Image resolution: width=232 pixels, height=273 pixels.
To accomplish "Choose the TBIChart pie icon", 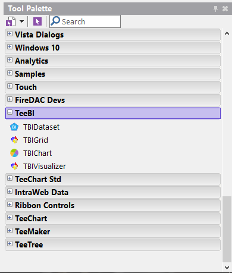I will (14, 153).
